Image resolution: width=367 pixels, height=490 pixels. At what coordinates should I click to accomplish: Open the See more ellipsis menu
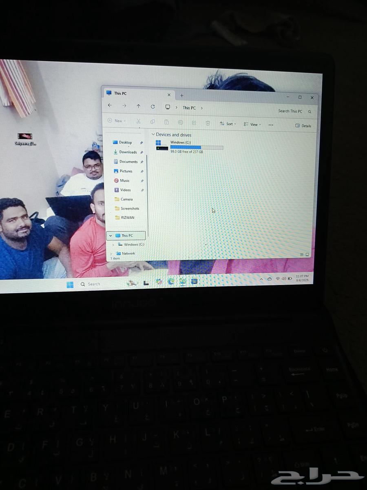pyautogui.click(x=271, y=125)
